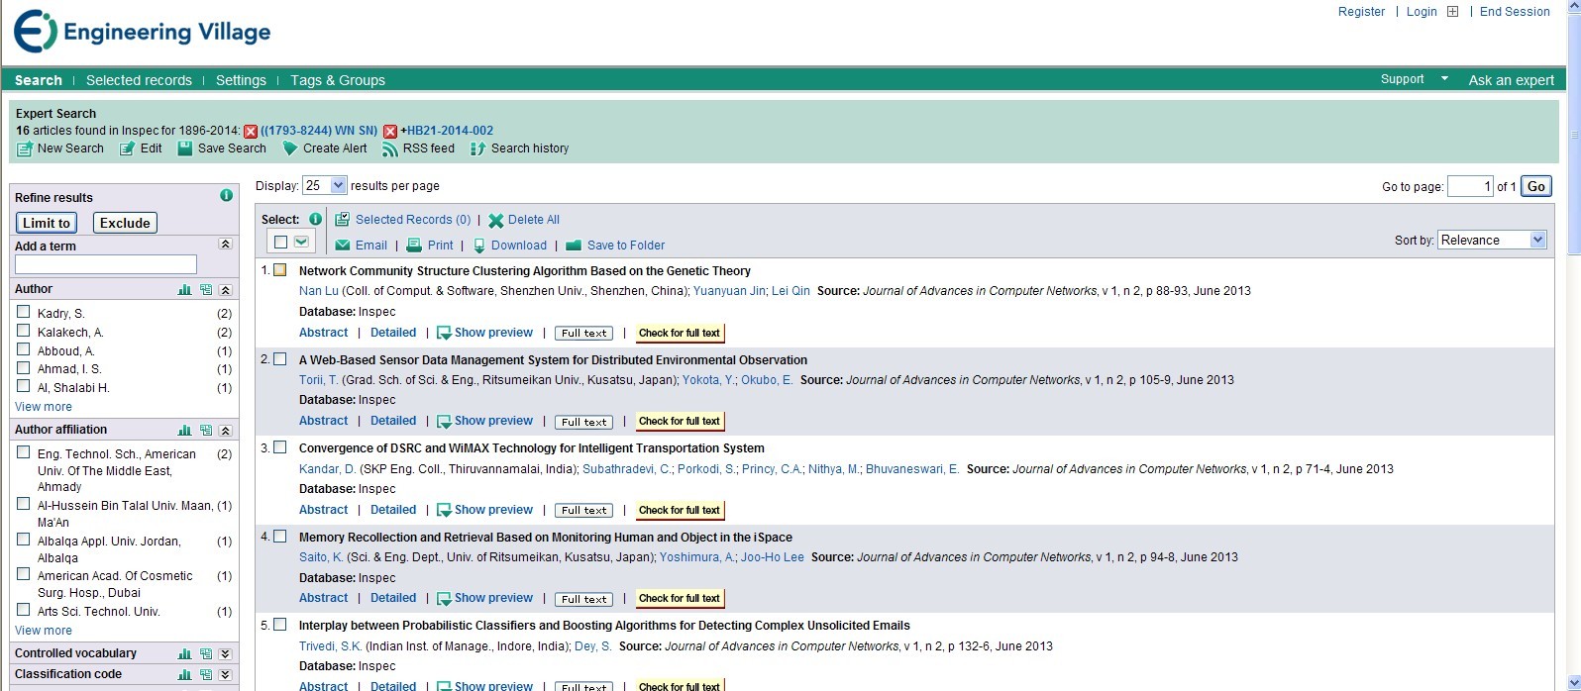Click Full text button for result 2

coord(583,422)
